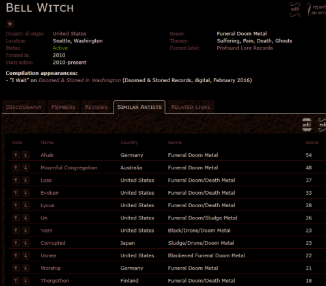This screenshot has width=326, height=286.
Task: Open Mournful Congregation band page
Action: coord(69,167)
